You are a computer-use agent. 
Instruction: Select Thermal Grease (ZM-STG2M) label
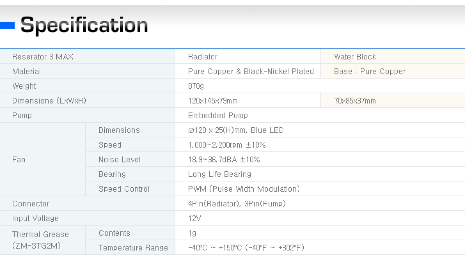pos(41,240)
